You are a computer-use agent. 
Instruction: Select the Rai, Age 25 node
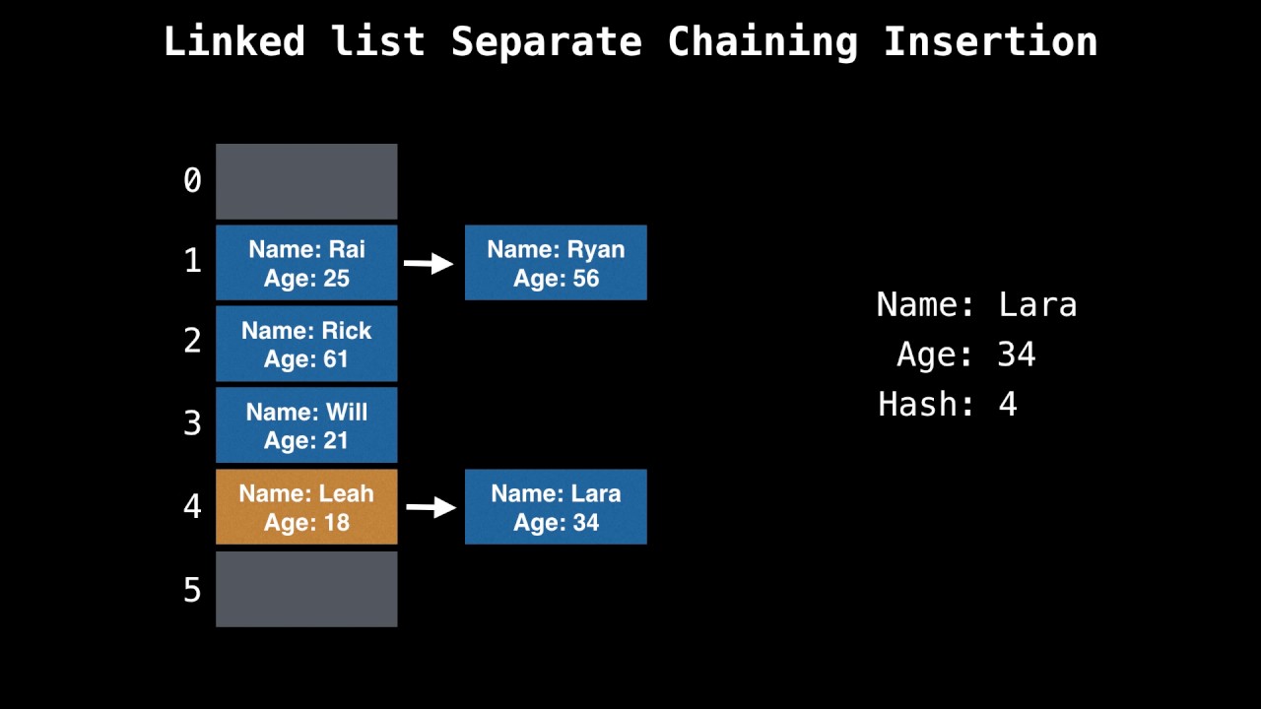[x=306, y=263]
